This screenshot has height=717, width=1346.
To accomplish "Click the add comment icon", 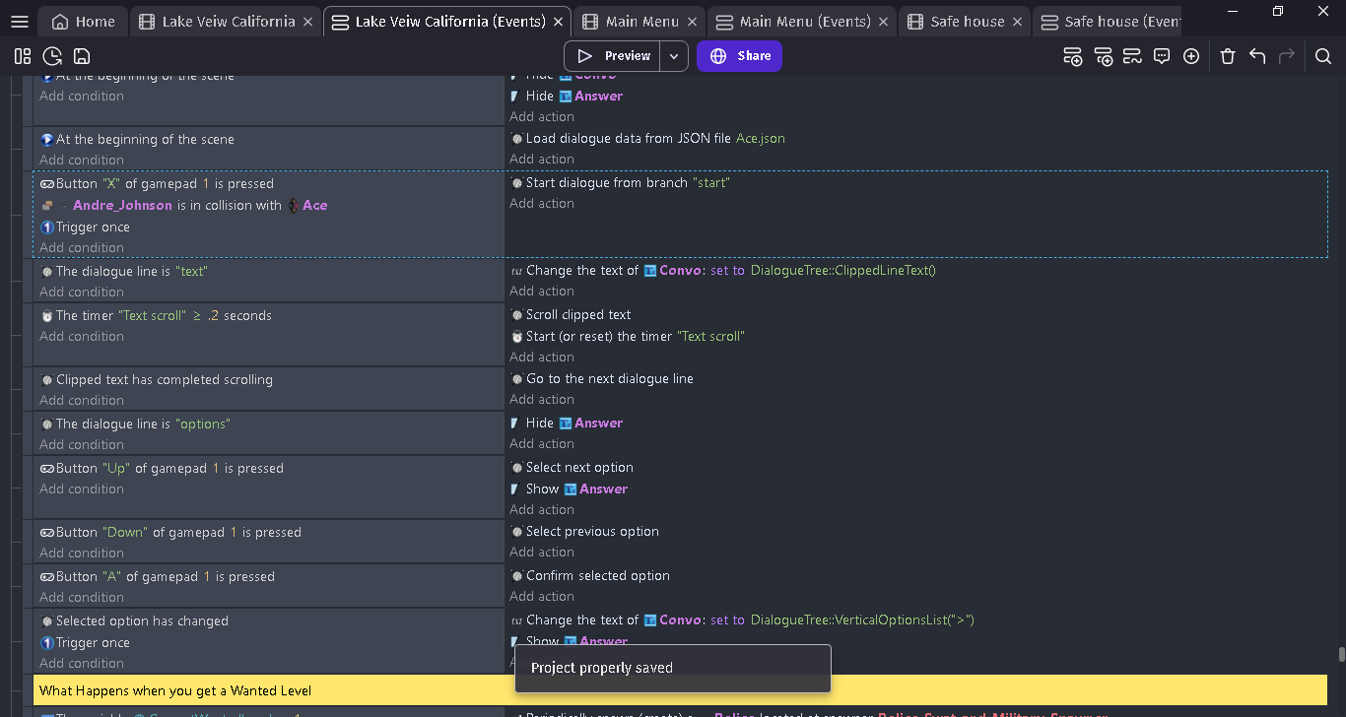I will coord(1162,56).
